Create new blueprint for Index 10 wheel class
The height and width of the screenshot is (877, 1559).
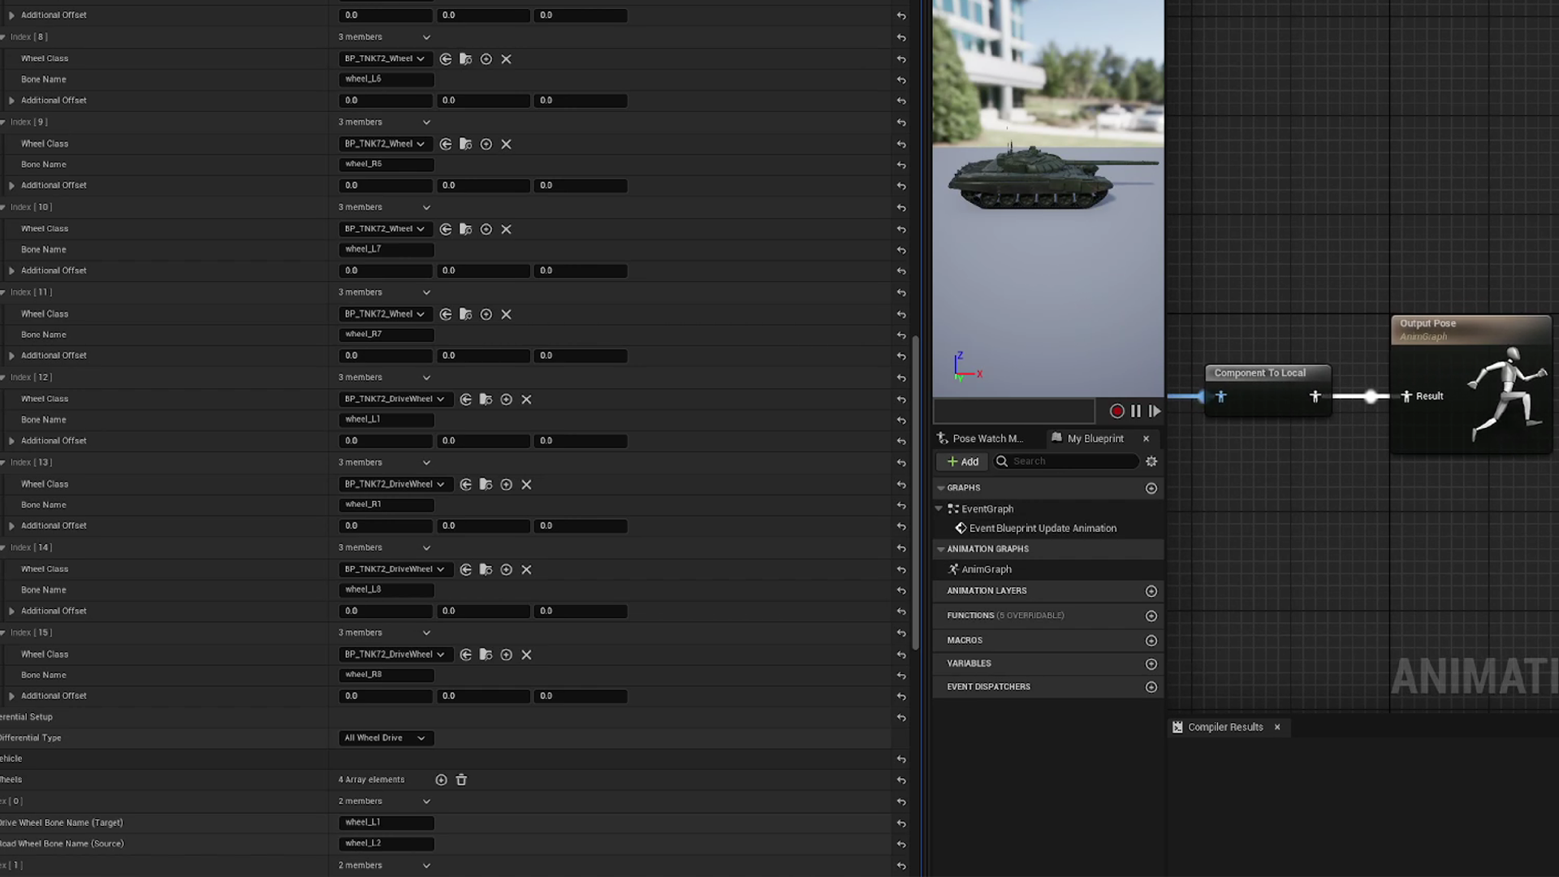point(486,230)
